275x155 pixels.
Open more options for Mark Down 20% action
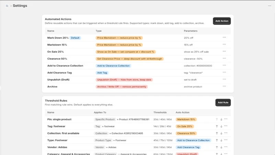tap(224, 38)
